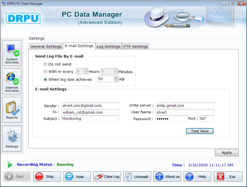Click the Running status text
The image size is (247, 187).
(65, 165)
